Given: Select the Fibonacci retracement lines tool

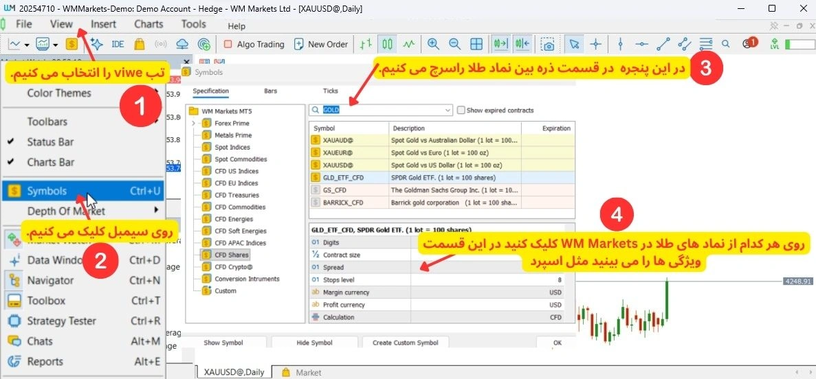Looking at the screenshot, I should (706, 44).
